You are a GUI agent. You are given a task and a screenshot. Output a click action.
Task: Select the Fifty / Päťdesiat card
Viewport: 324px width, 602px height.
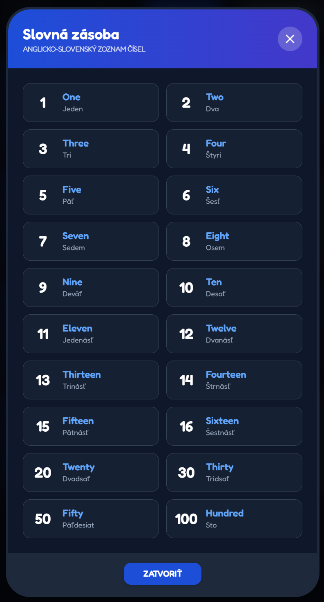point(91,519)
